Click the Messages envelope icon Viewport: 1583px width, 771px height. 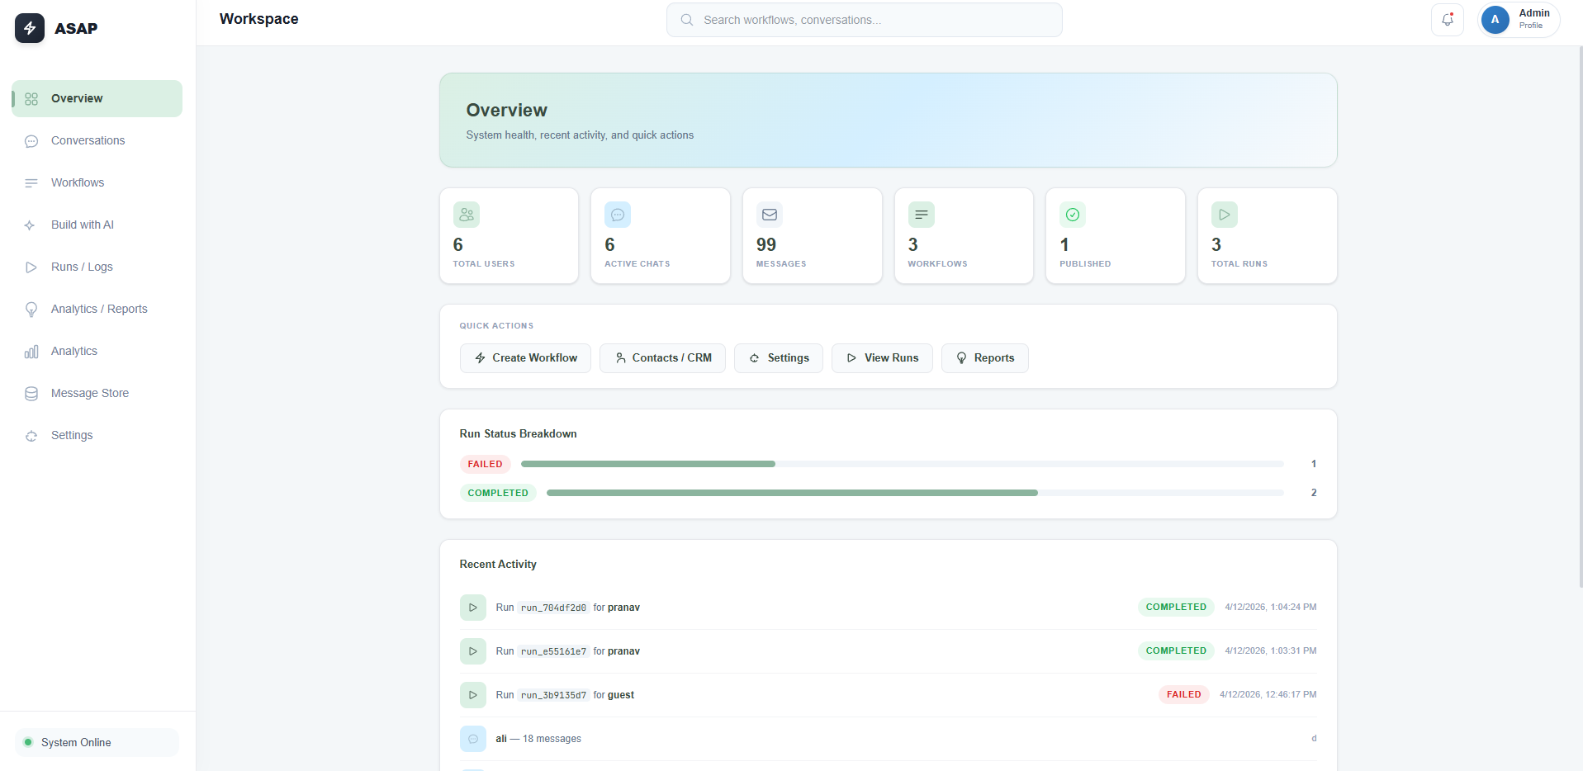(770, 215)
